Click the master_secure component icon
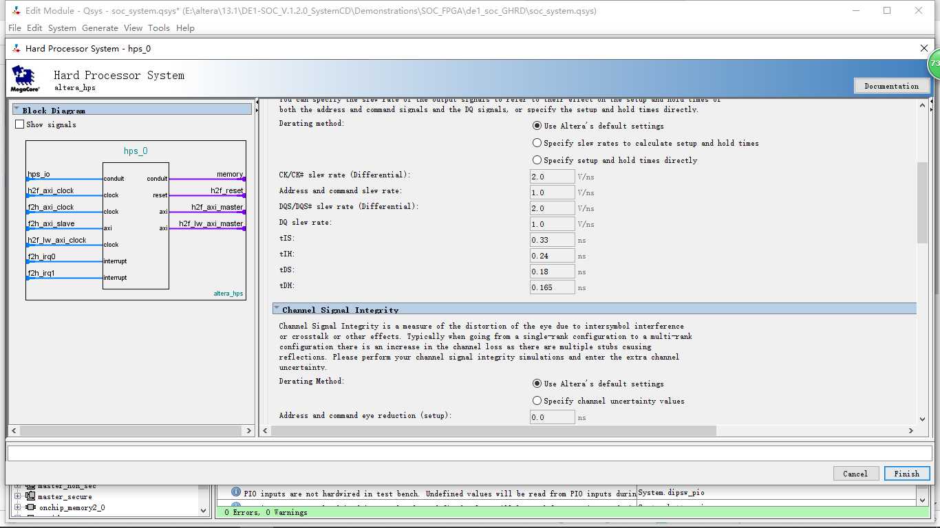The image size is (940, 528). (x=30, y=496)
